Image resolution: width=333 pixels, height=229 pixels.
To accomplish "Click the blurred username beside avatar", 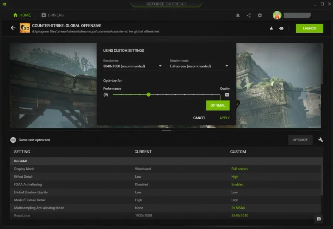I will (297, 15).
